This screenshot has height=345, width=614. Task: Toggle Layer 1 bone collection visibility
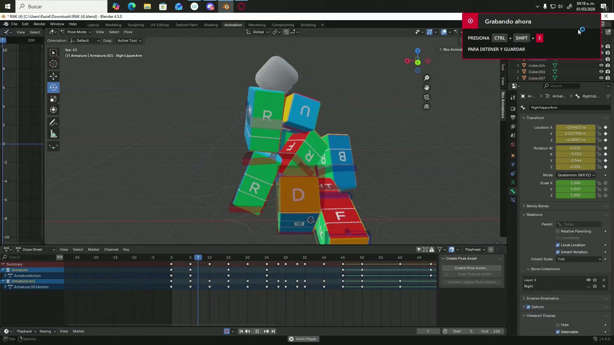coord(588,280)
